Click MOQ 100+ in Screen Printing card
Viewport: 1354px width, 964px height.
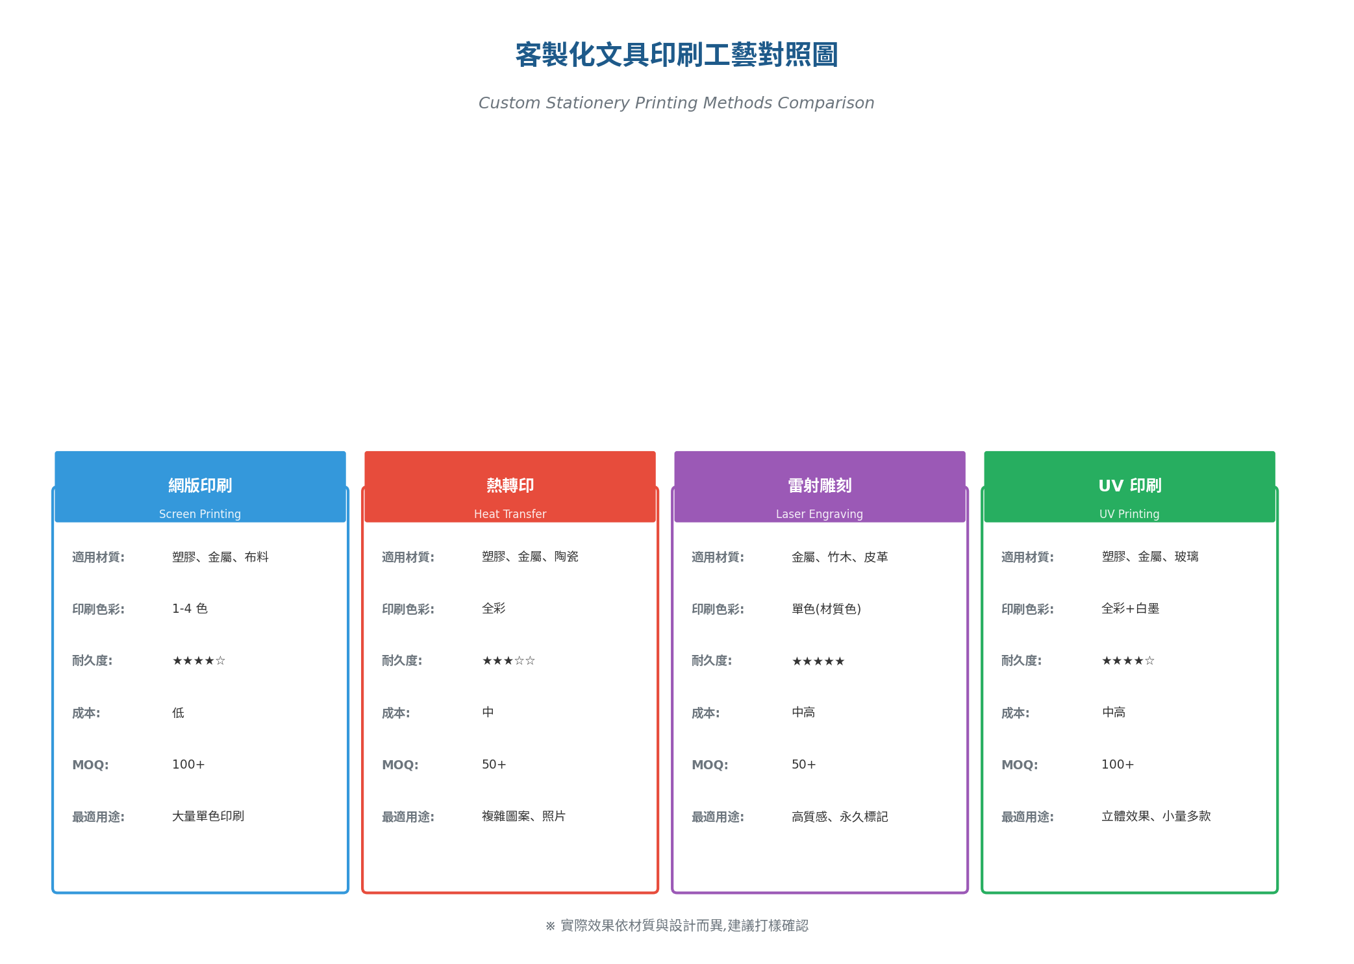(x=188, y=765)
